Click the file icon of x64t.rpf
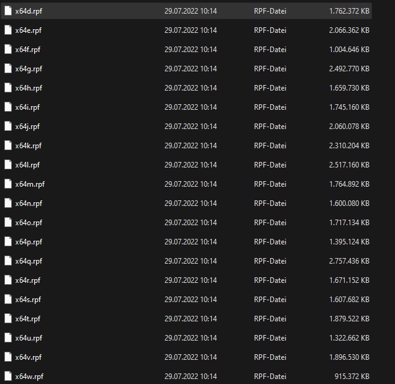Screen dimensions: 395x384 point(8,318)
